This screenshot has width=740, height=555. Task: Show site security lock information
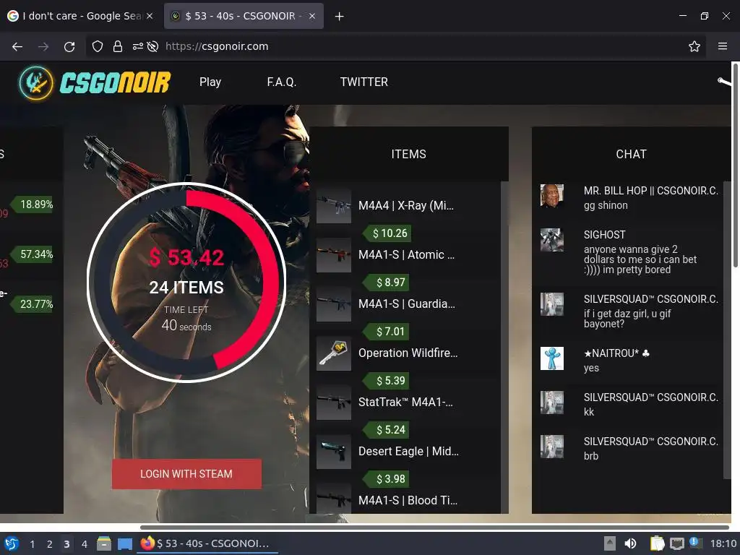click(118, 46)
